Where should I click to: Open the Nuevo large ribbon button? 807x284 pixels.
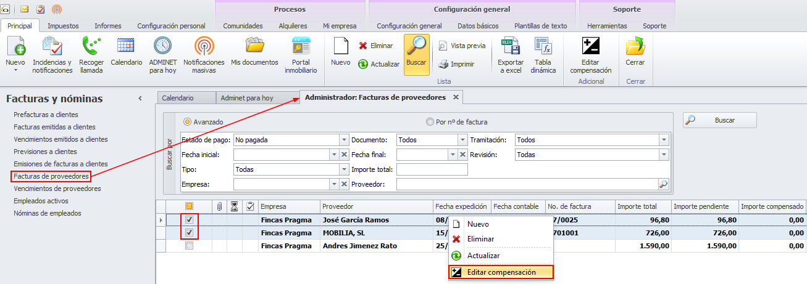click(x=15, y=54)
